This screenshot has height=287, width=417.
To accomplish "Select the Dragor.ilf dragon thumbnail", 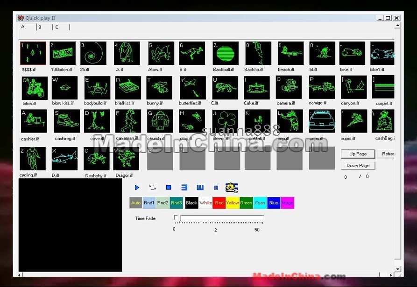I will tap(126, 159).
